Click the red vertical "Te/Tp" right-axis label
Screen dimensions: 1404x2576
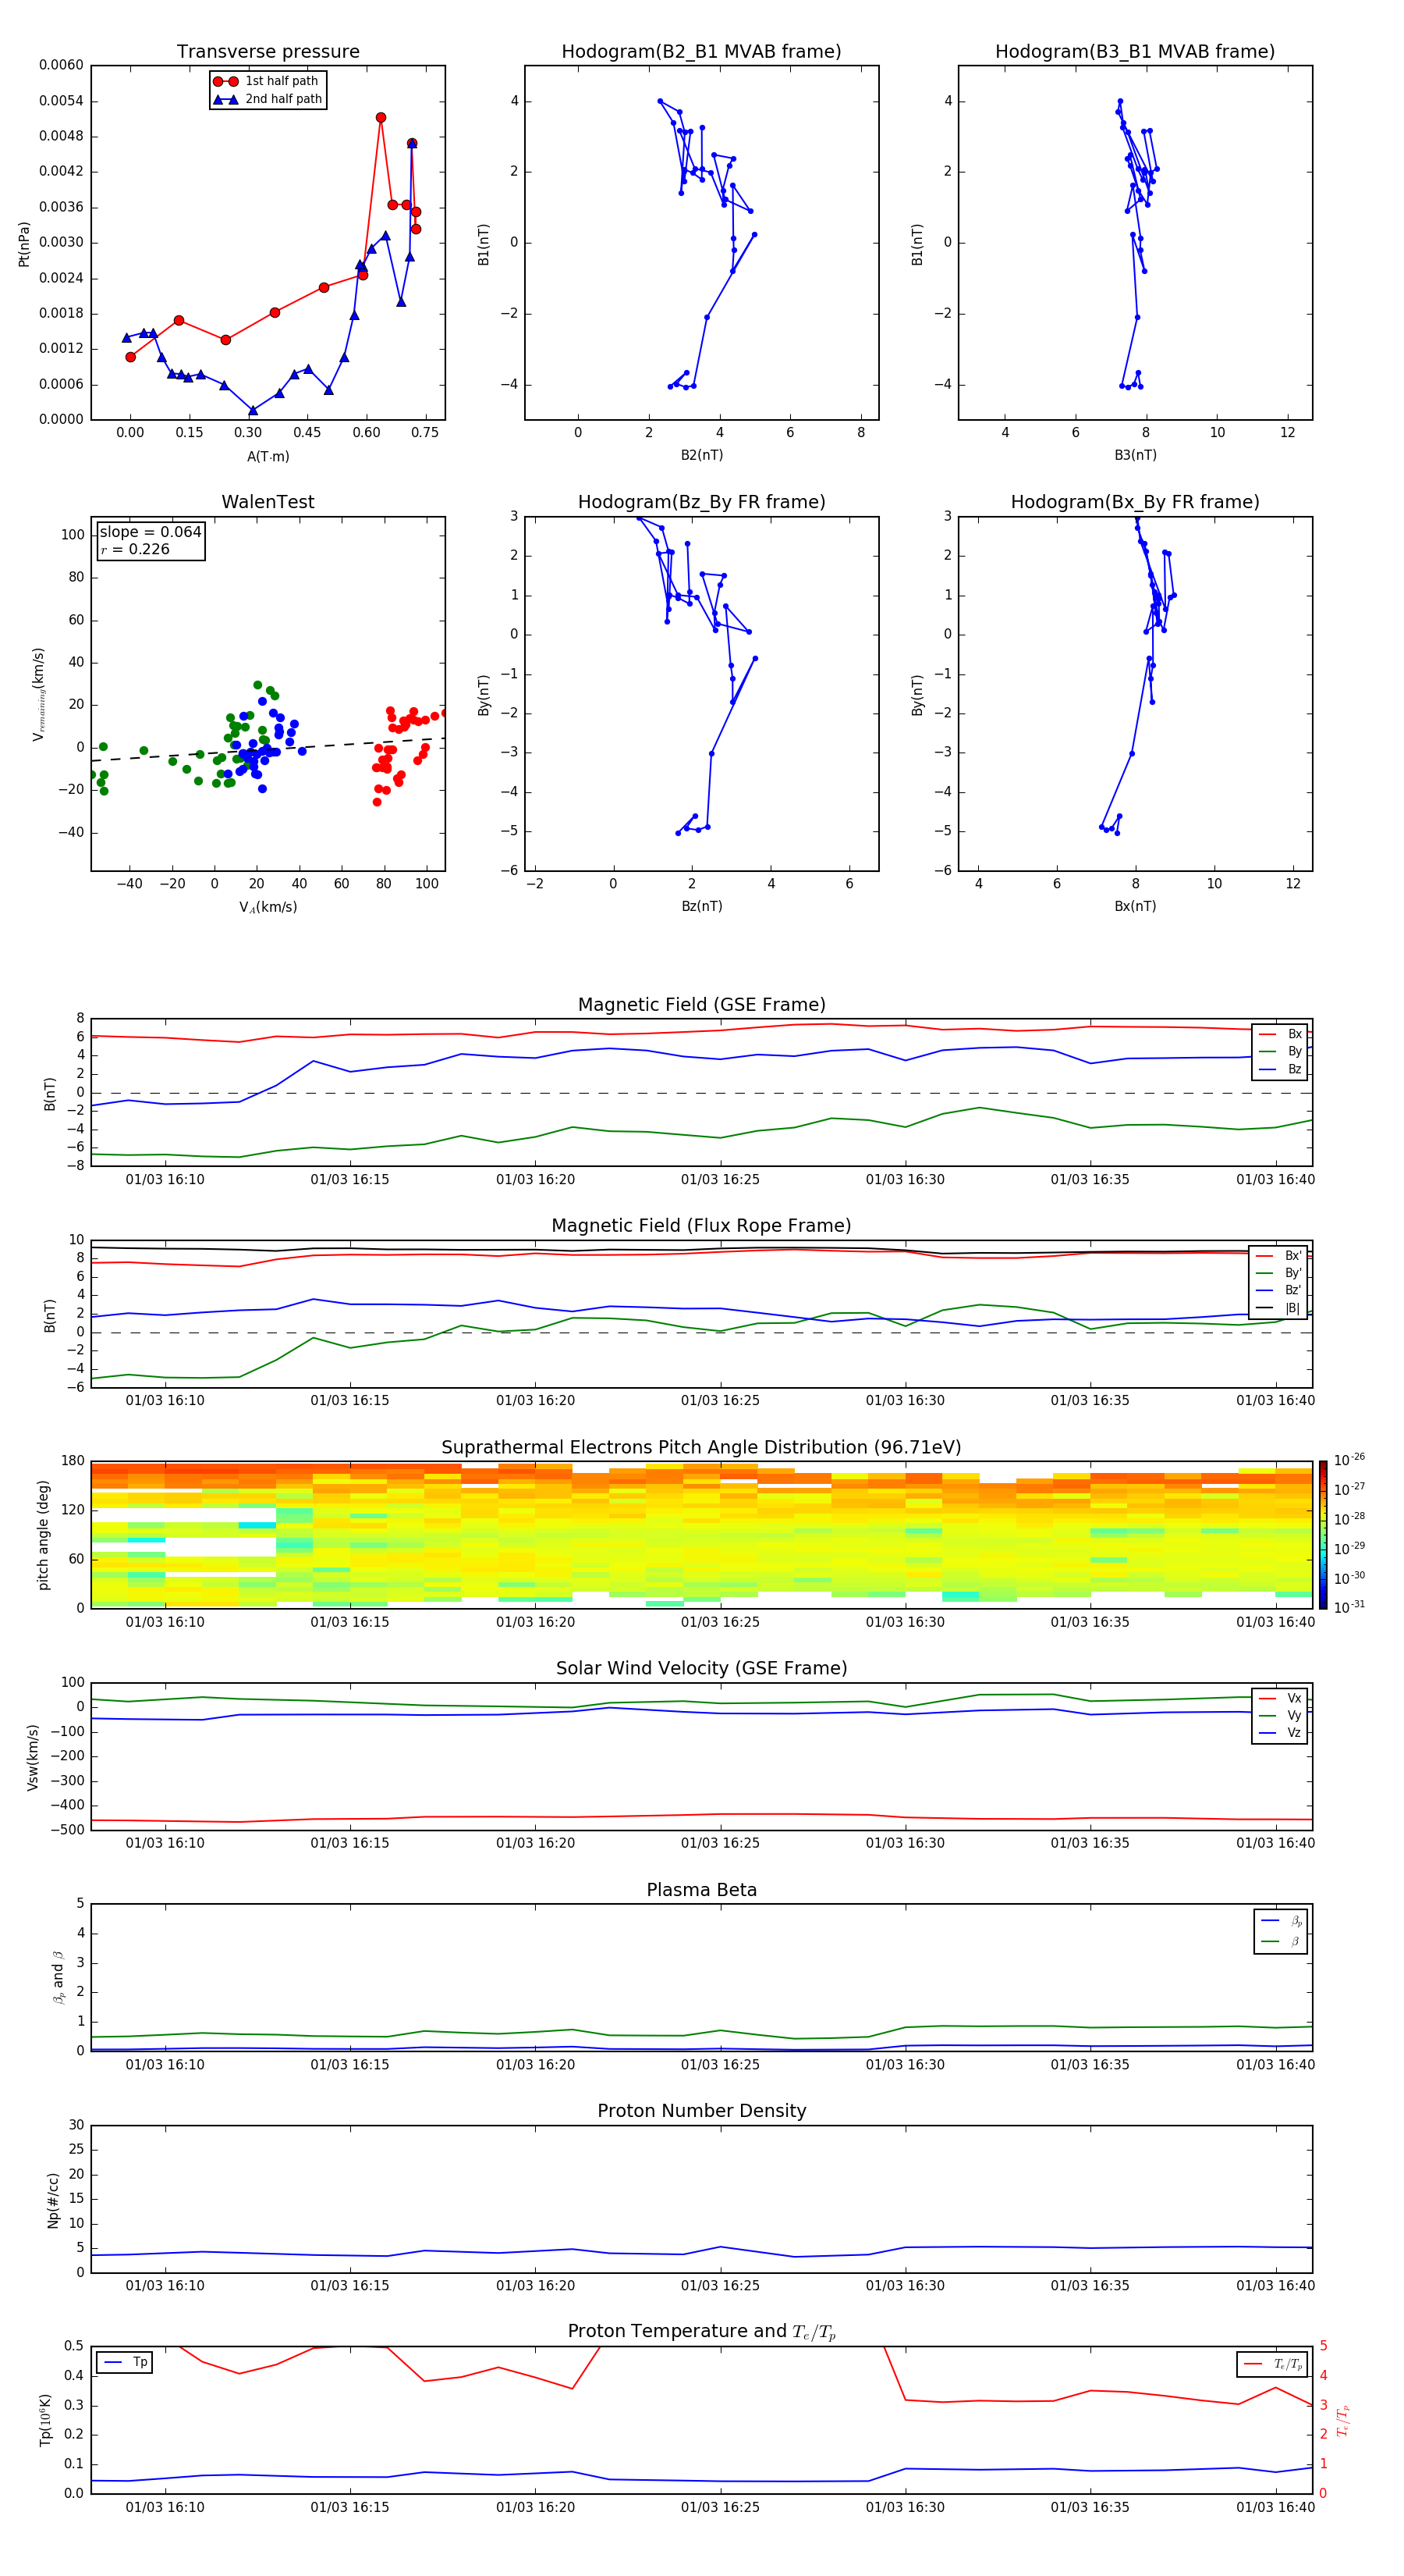click(x=1343, y=2421)
